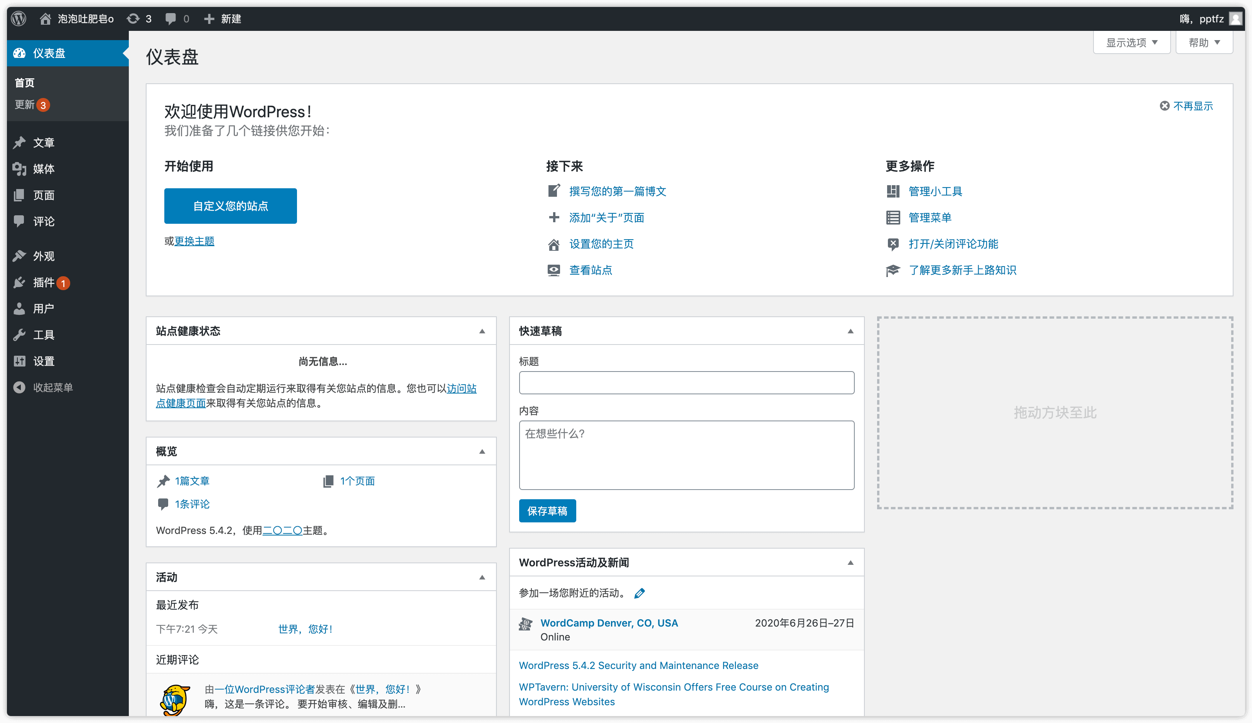1252x723 pixels.
Task: Expand the 帮助 dropdown tab
Action: (x=1203, y=43)
